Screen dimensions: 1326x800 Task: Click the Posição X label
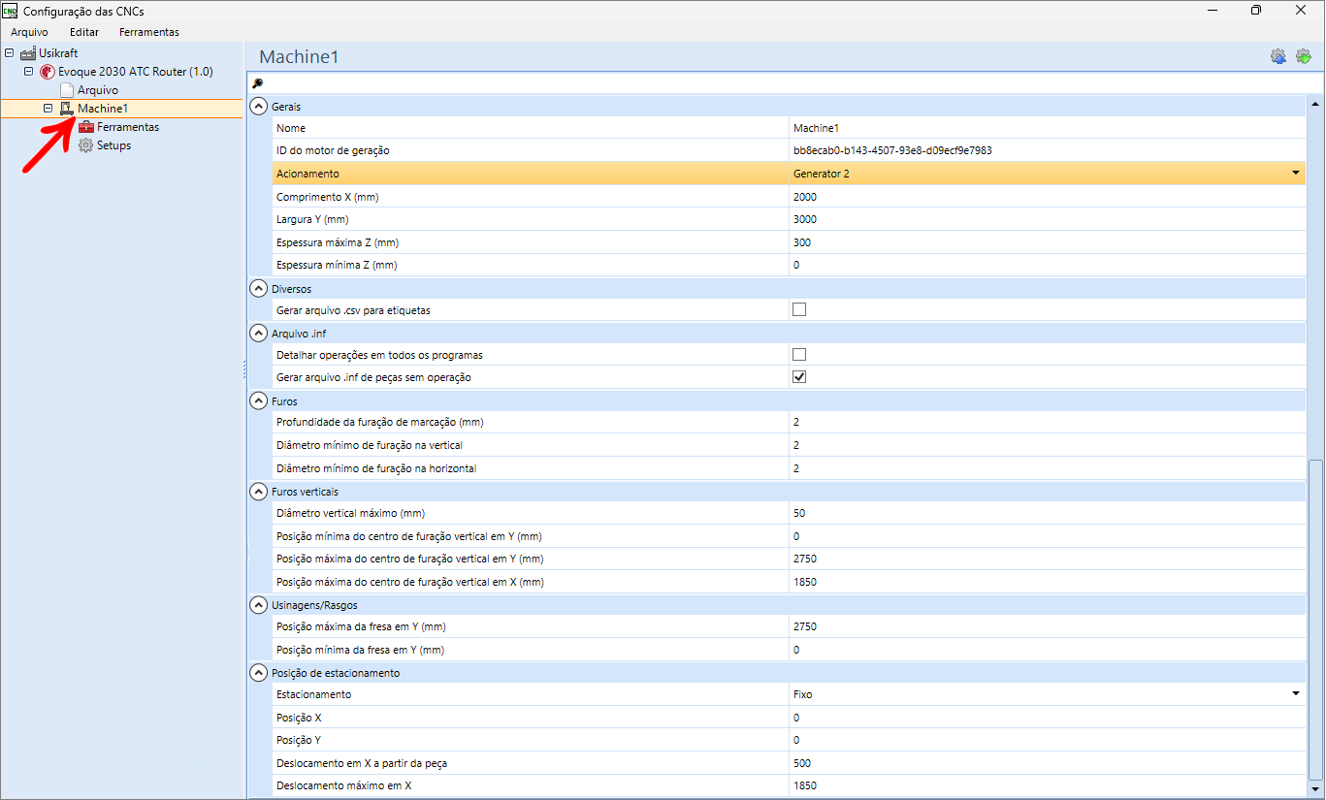[x=299, y=718]
